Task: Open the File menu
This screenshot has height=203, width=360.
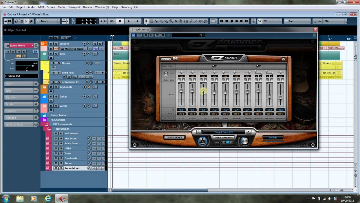Action: 4,7
